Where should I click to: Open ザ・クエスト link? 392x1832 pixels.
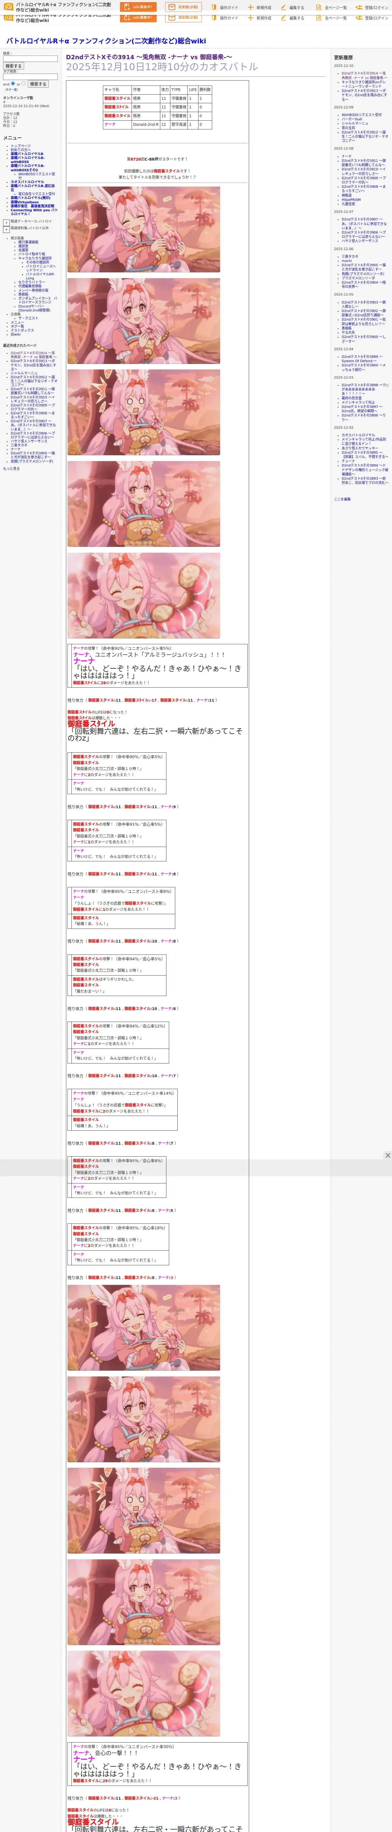(x=28, y=318)
